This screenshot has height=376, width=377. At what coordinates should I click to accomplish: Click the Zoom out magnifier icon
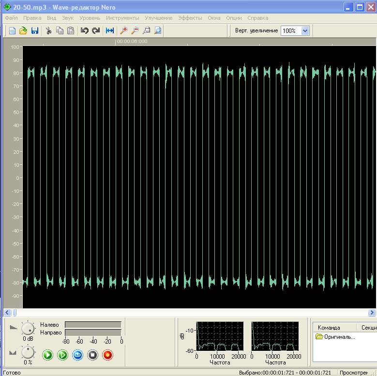pos(135,31)
